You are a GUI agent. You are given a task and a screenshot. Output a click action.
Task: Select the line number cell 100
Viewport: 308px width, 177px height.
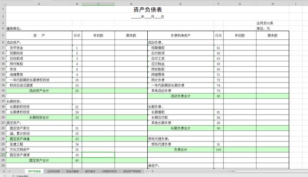click(x=218, y=150)
